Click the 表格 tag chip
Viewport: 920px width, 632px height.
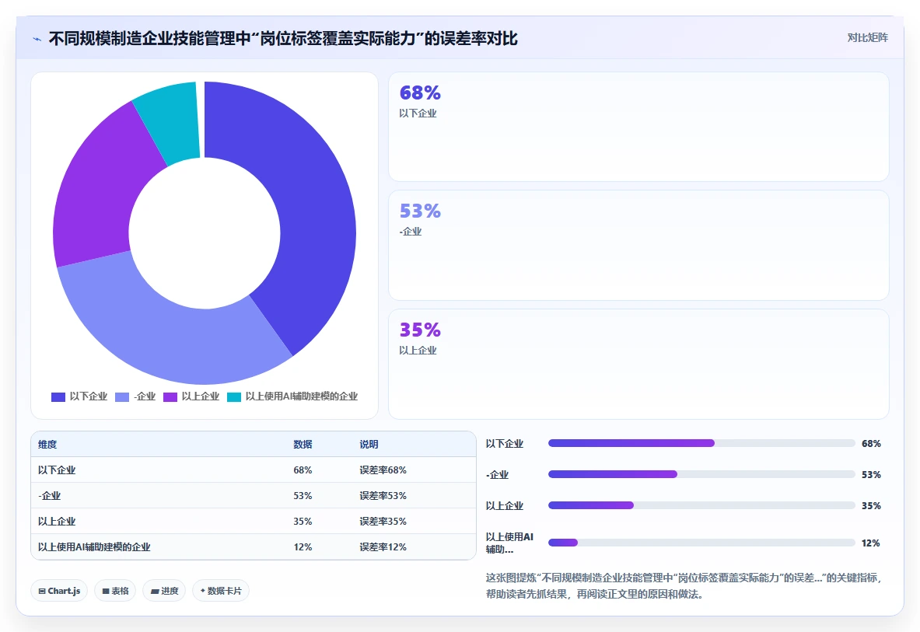coord(115,591)
